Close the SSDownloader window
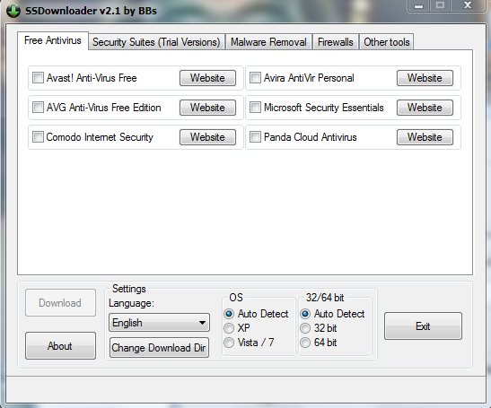The image size is (491, 408). [x=468, y=5]
